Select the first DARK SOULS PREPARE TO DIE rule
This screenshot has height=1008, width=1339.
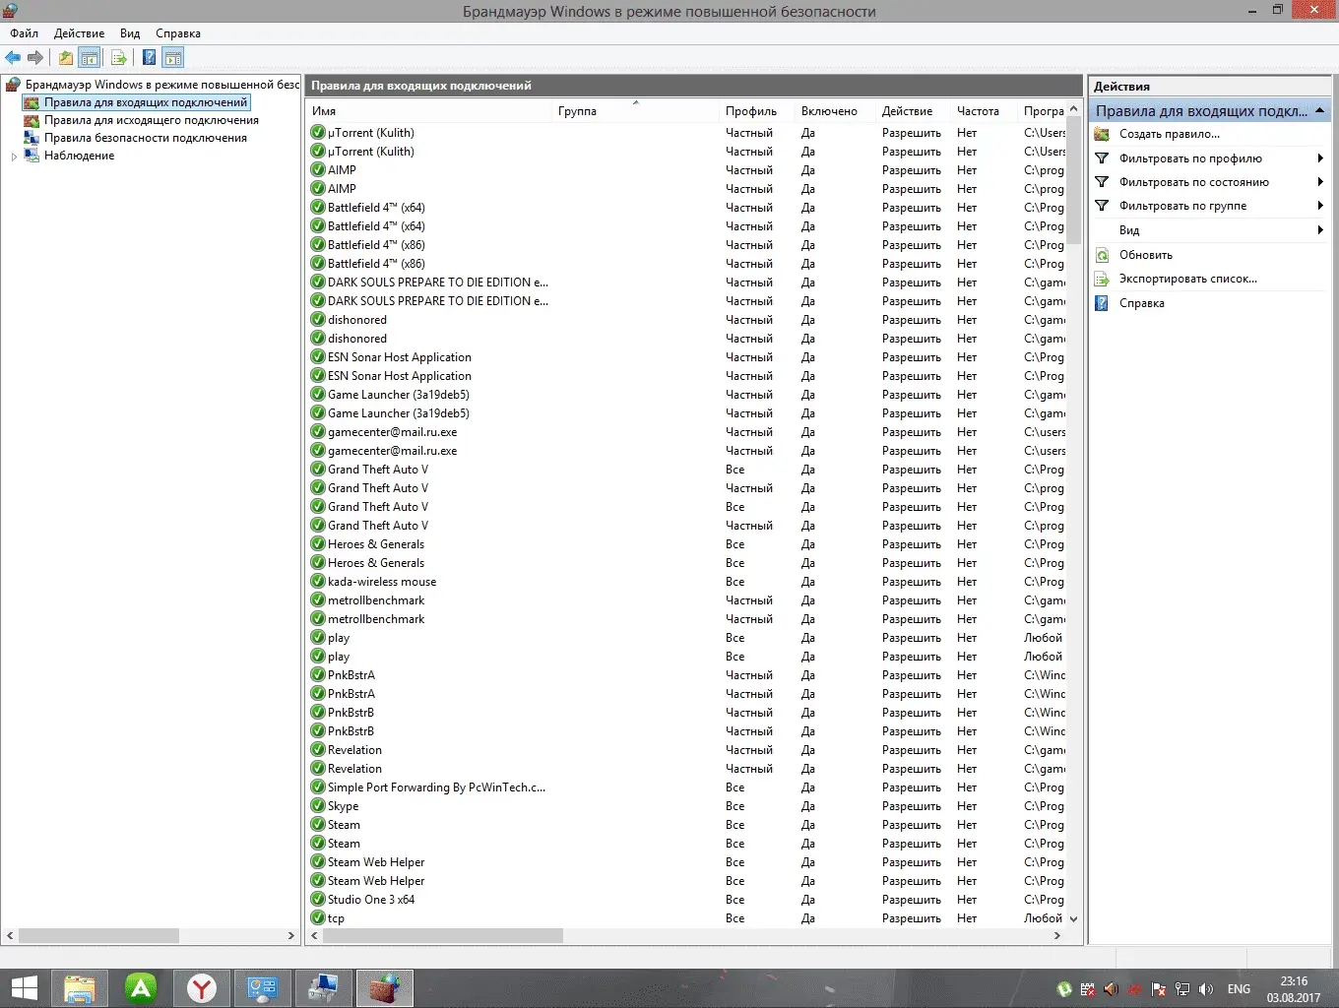686,283
